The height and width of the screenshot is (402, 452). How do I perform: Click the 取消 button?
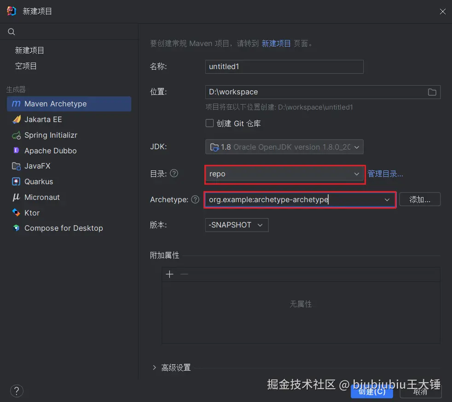(x=420, y=391)
